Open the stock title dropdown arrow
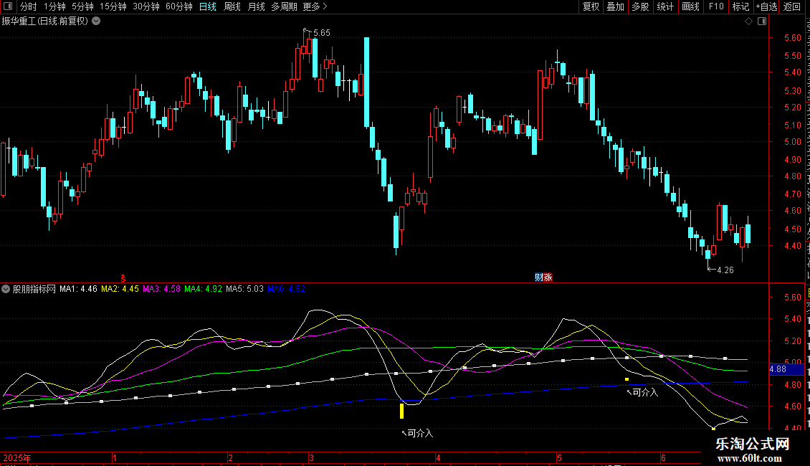This screenshot has height=466, width=810. click(96, 22)
